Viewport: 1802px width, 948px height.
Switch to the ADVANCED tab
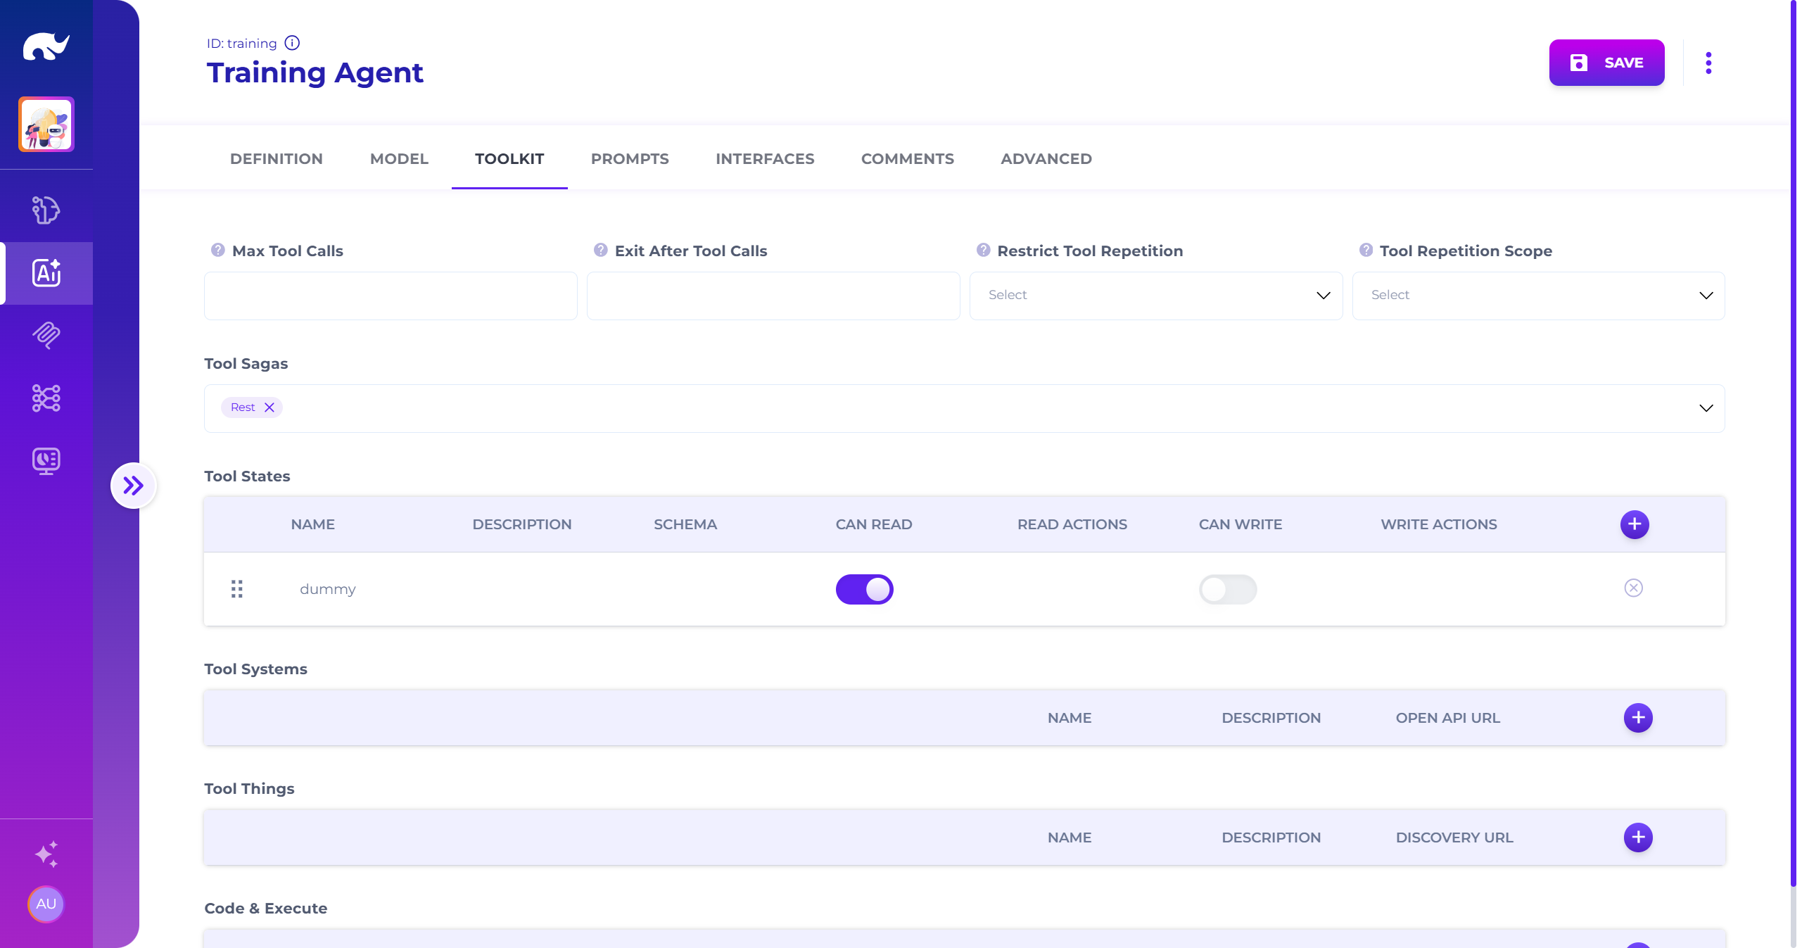click(x=1046, y=159)
